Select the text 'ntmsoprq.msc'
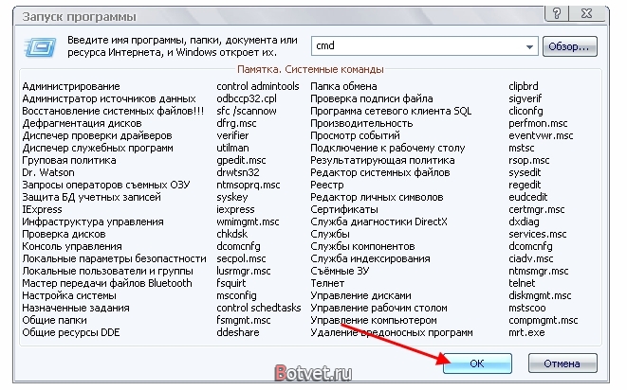Screen dimensions: 627x390 point(249,185)
